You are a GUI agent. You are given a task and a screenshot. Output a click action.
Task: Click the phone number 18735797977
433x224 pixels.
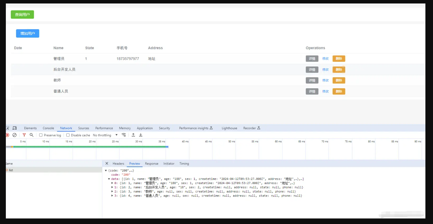pyautogui.click(x=128, y=59)
